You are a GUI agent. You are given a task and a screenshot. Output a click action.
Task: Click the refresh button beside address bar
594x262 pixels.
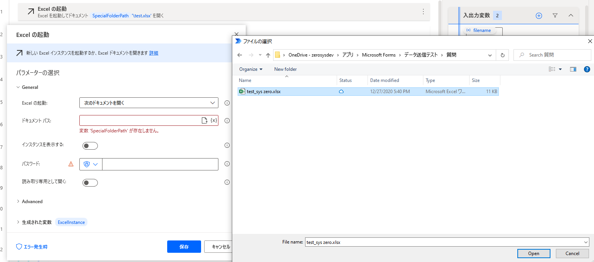point(502,55)
